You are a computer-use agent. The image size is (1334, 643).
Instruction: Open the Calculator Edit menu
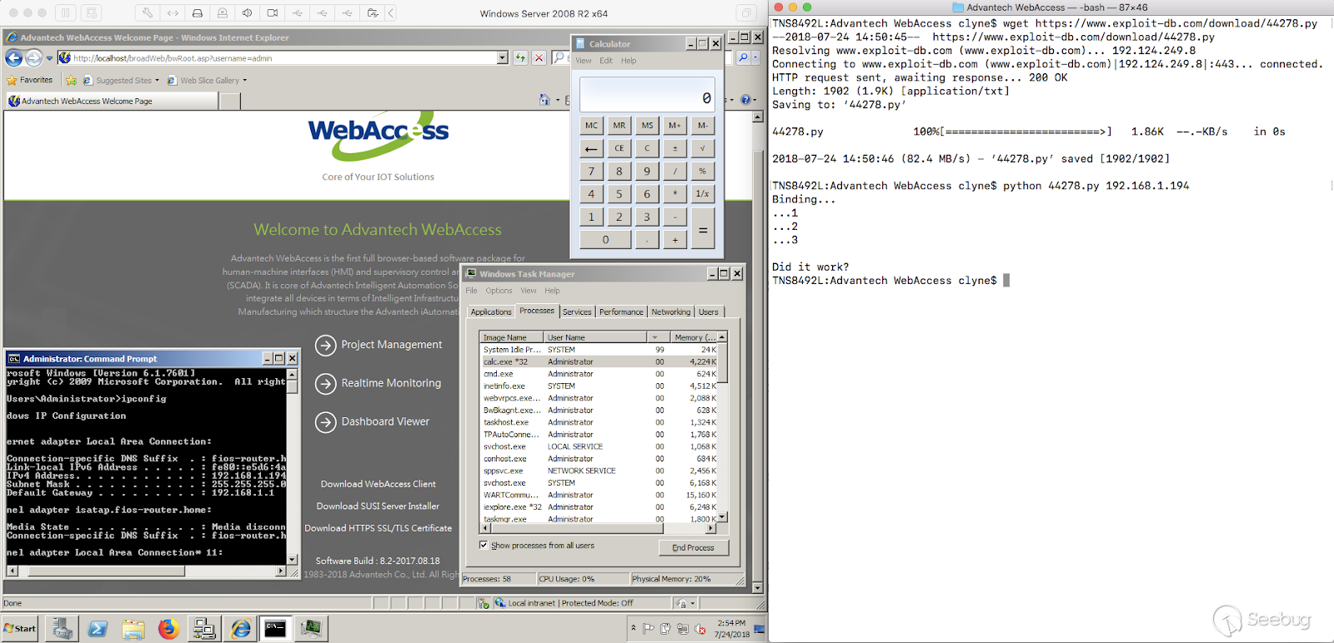click(606, 60)
